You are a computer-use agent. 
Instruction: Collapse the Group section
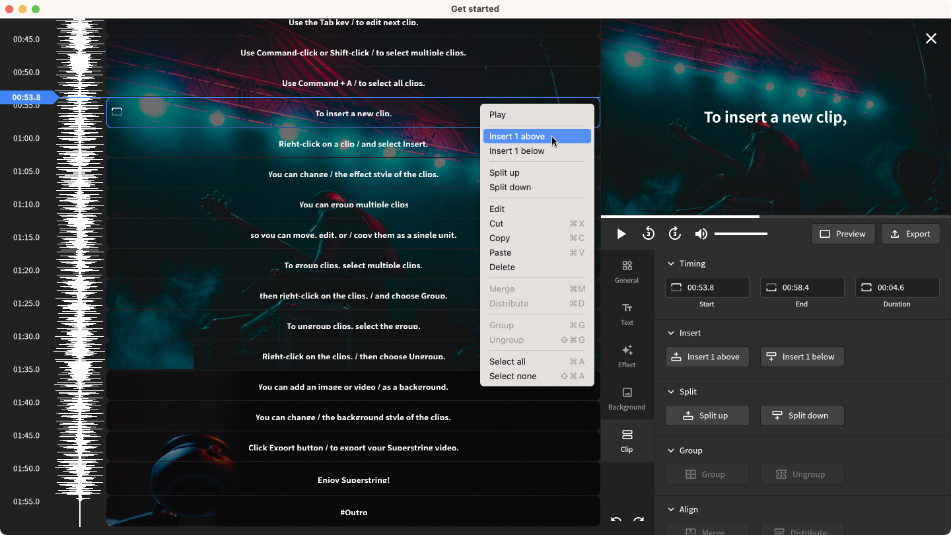(x=672, y=450)
